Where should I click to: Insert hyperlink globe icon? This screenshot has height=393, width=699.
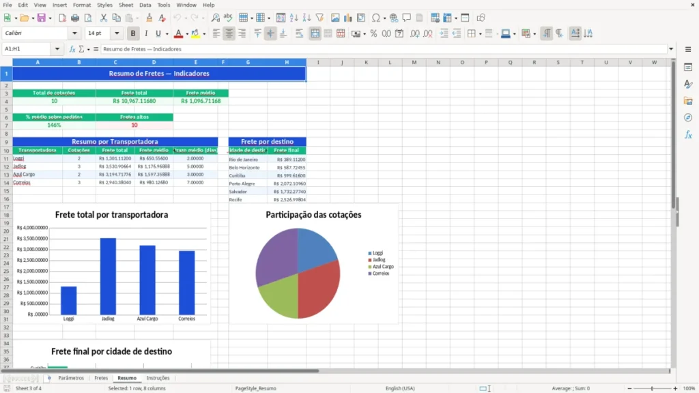click(394, 18)
